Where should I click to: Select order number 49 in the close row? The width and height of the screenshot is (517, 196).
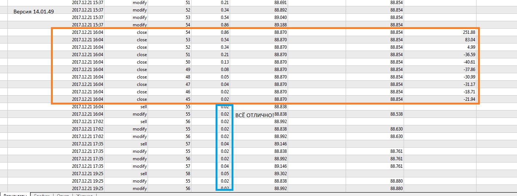point(188,70)
